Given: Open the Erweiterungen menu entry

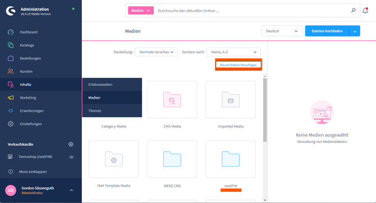Looking at the screenshot, I should (x=31, y=110).
